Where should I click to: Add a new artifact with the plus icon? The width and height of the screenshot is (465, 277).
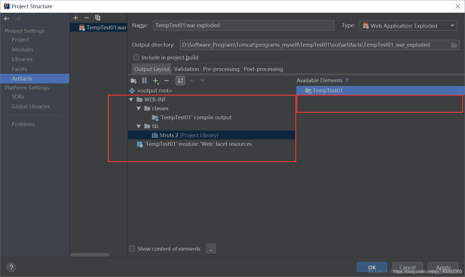pos(76,18)
